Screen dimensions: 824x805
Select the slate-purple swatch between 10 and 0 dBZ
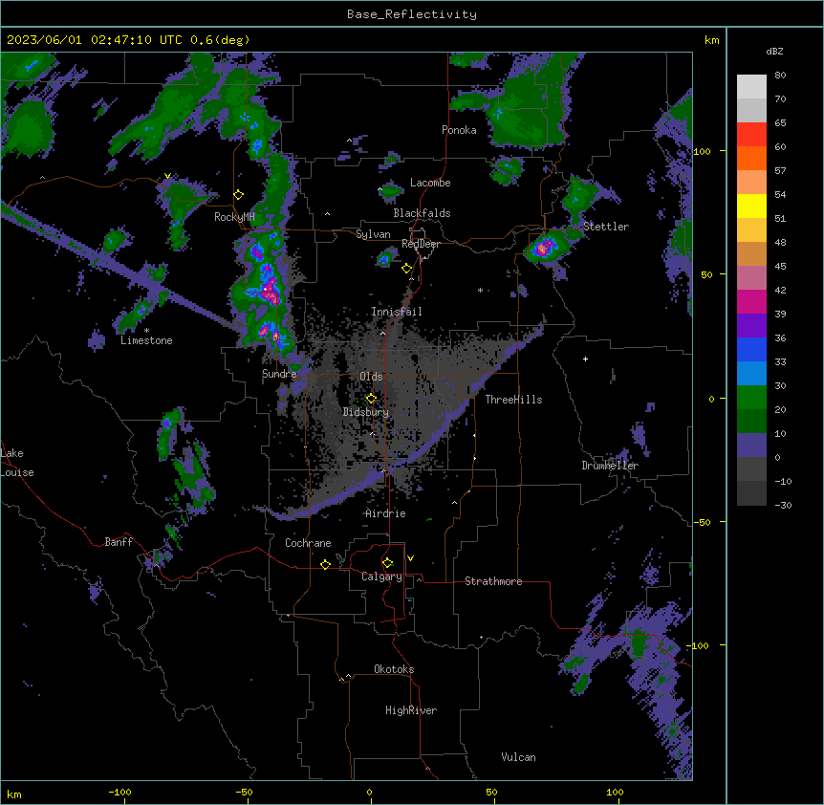click(751, 446)
